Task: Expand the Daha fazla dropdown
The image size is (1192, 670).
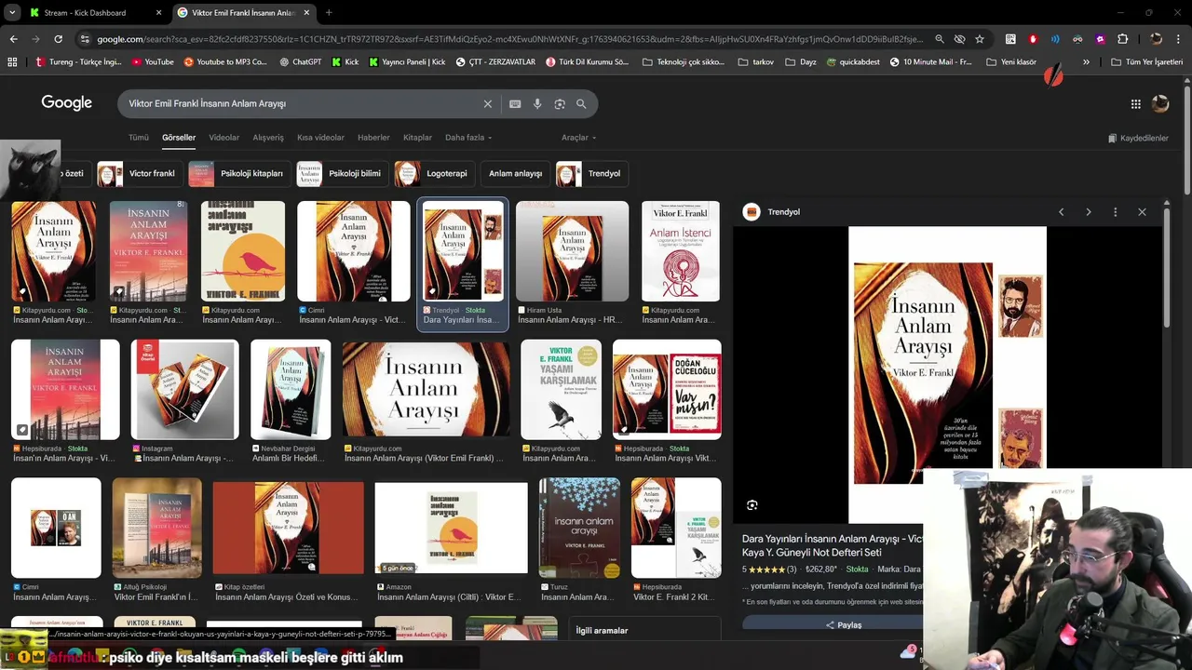Action: [468, 138]
